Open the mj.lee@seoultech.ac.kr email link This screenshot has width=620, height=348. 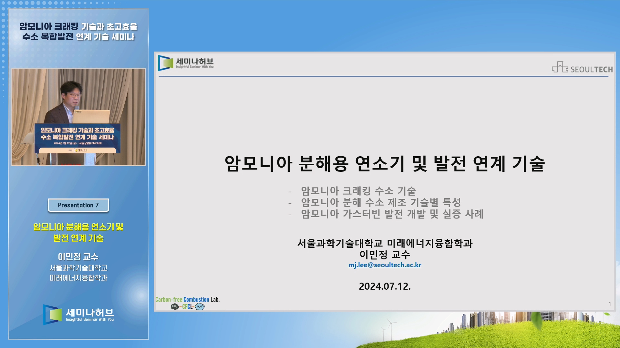[x=385, y=265]
